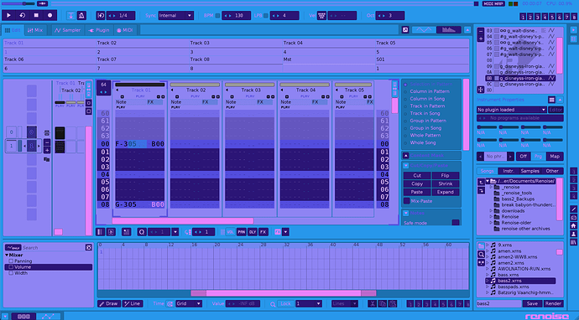Image resolution: width=579 pixels, height=320 pixels.
Task: Collapse the upper frame with arrow
Action: click(x=467, y=30)
